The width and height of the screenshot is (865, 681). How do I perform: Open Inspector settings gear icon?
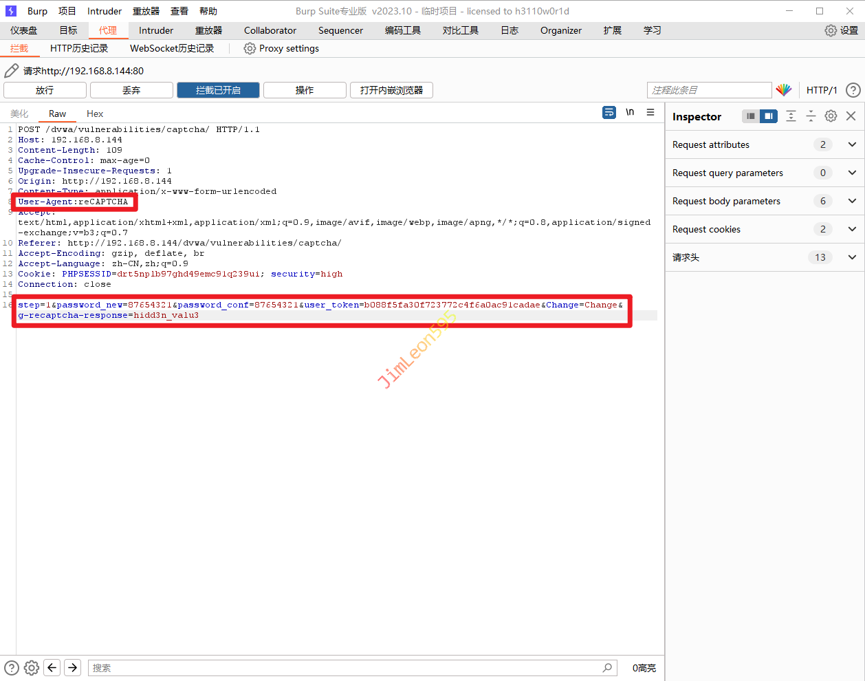coord(831,116)
